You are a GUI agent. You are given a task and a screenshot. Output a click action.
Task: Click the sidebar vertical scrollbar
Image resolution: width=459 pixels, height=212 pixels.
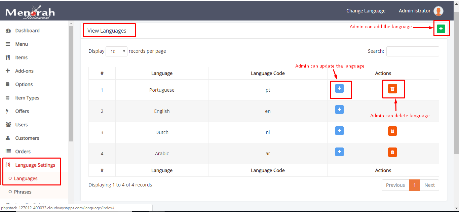click(71, 84)
